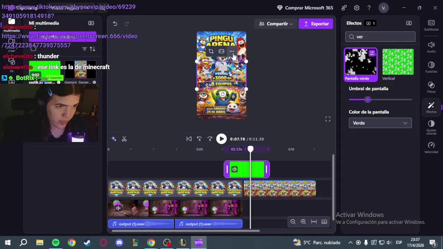The width and height of the screenshot is (443, 249).
Task: Select the first output (1).wav audio clip
Action: 141,224
